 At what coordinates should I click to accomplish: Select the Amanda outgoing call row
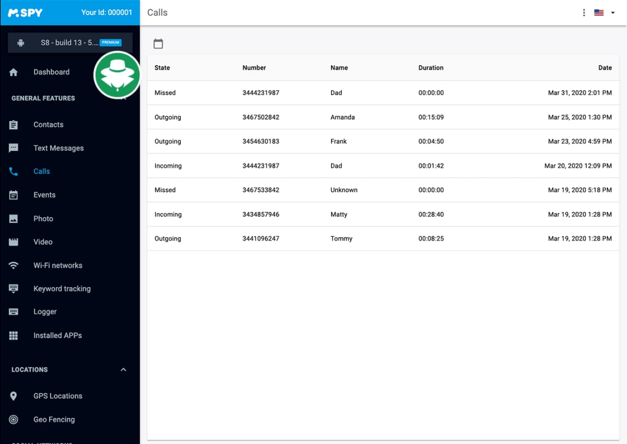[x=383, y=117]
